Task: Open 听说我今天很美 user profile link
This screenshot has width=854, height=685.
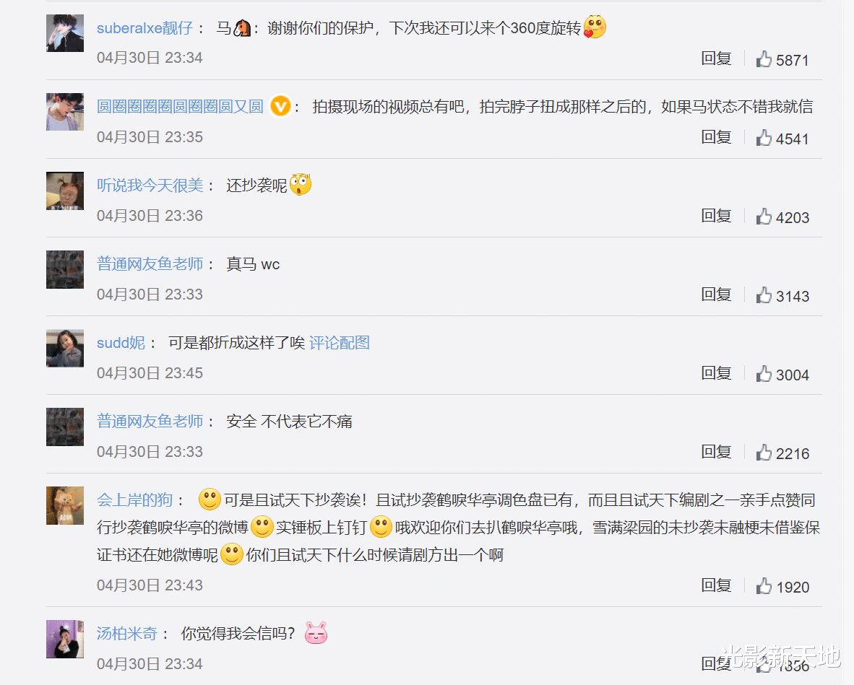Action: coord(150,186)
